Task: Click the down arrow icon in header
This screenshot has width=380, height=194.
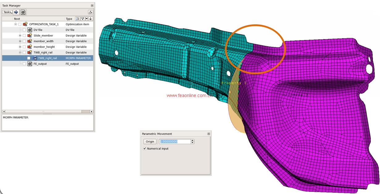Action: tap(91, 19)
